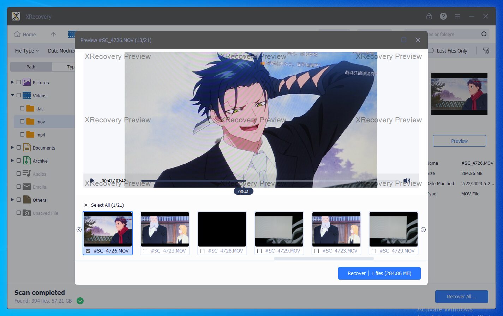Expand the Archive tree node
Screen dimensions: 503x316
[12, 160]
